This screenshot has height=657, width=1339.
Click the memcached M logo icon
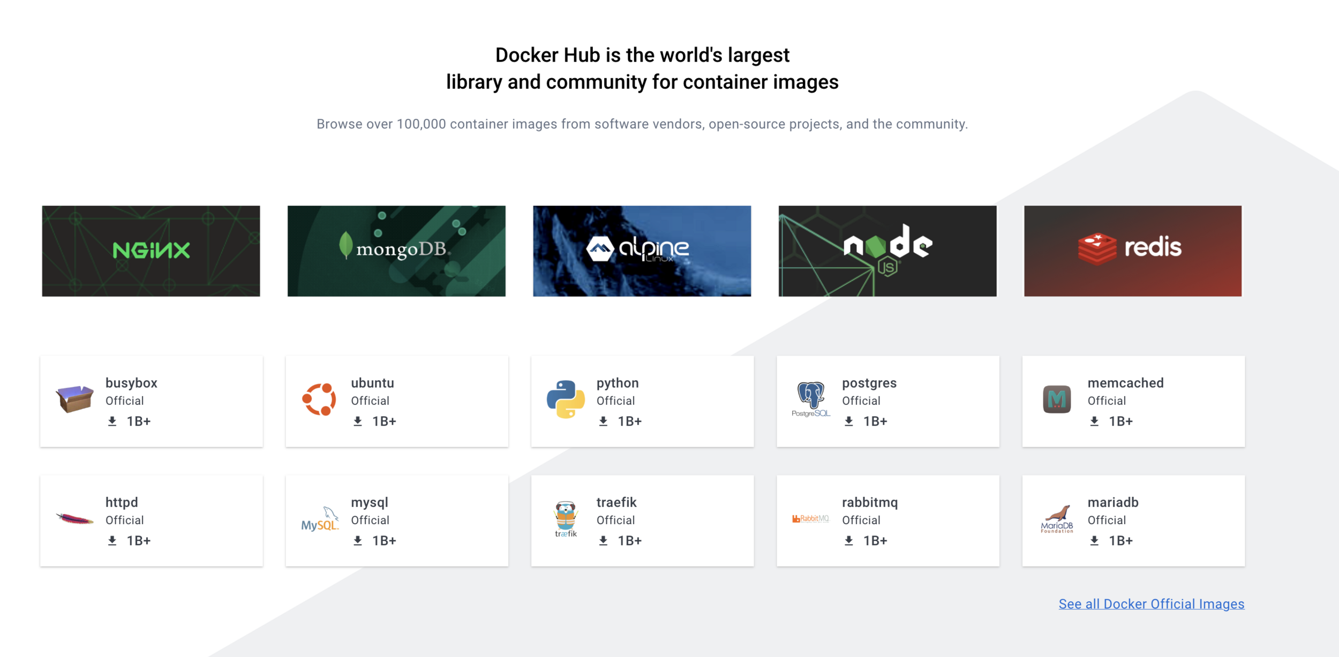(x=1057, y=399)
